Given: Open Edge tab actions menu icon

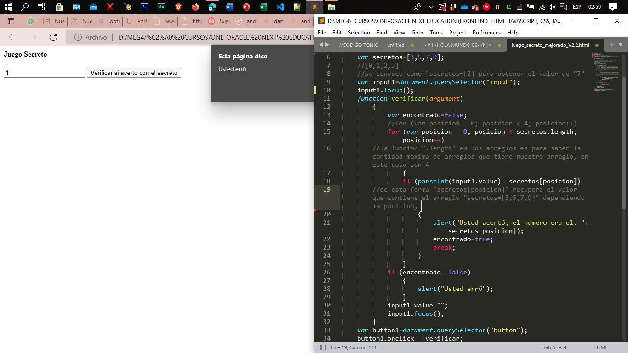Looking at the screenshot, I should click(11, 21).
